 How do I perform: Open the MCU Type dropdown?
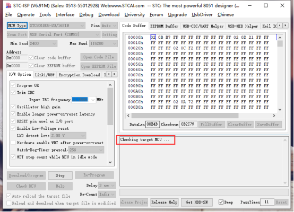tap(57, 25)
